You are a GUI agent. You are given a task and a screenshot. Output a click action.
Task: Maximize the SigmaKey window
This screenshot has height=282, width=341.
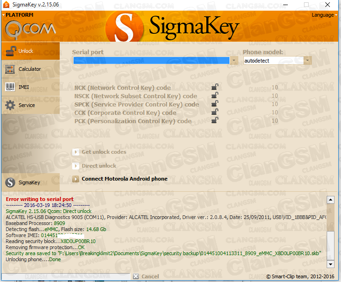click(x=306, y=5)
